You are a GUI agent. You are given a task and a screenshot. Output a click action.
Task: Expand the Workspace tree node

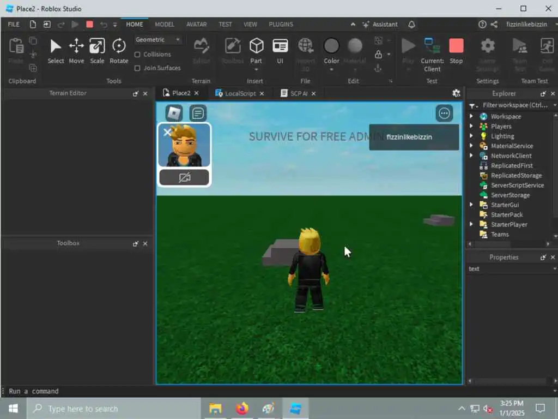(471, 116)
